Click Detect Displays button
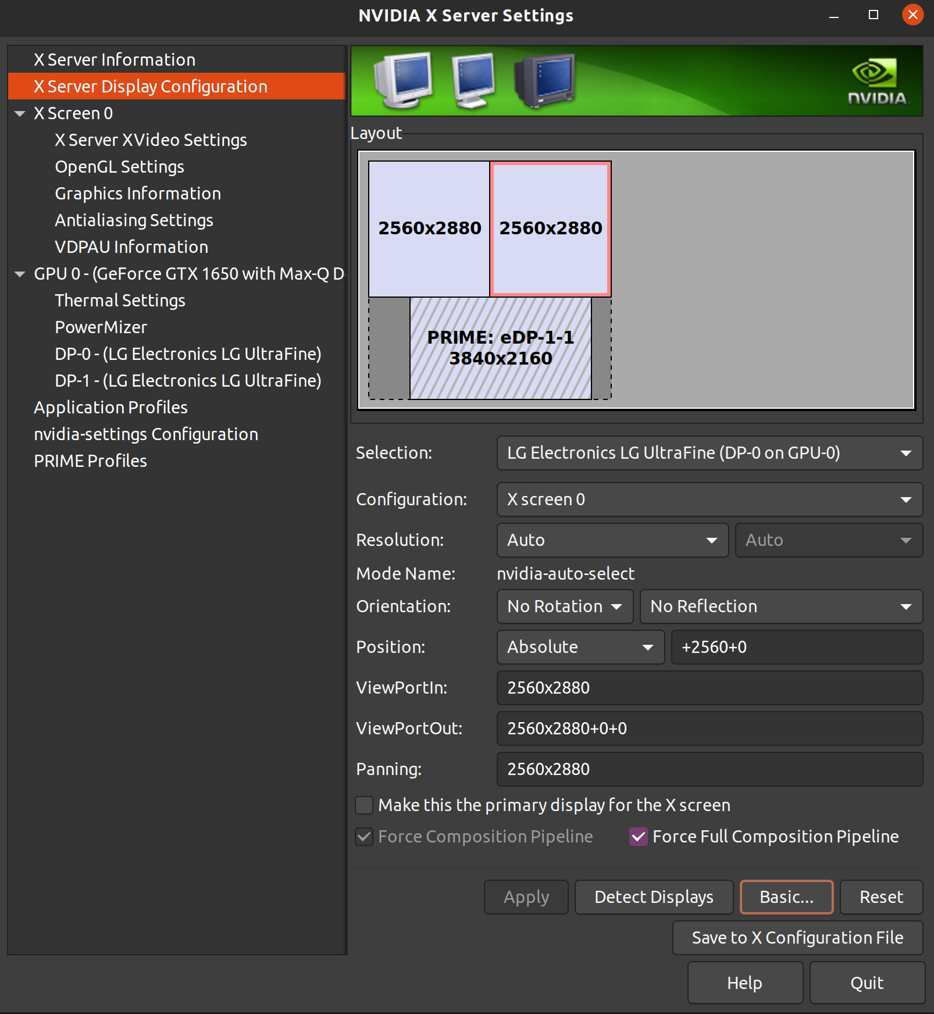934x1014 pixels. pyautogui.click(x=654, y=897)
